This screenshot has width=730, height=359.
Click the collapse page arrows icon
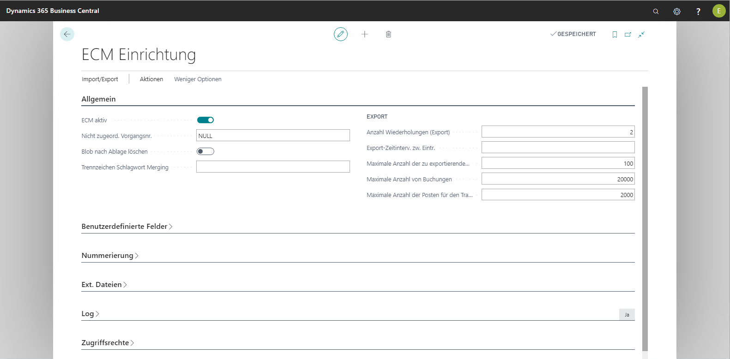[641, 35]
